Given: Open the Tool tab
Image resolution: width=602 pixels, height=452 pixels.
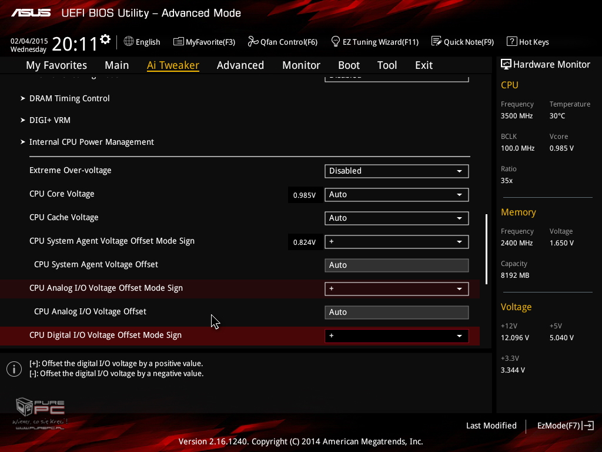Looking at the screenshot, I should pos(387,65).
